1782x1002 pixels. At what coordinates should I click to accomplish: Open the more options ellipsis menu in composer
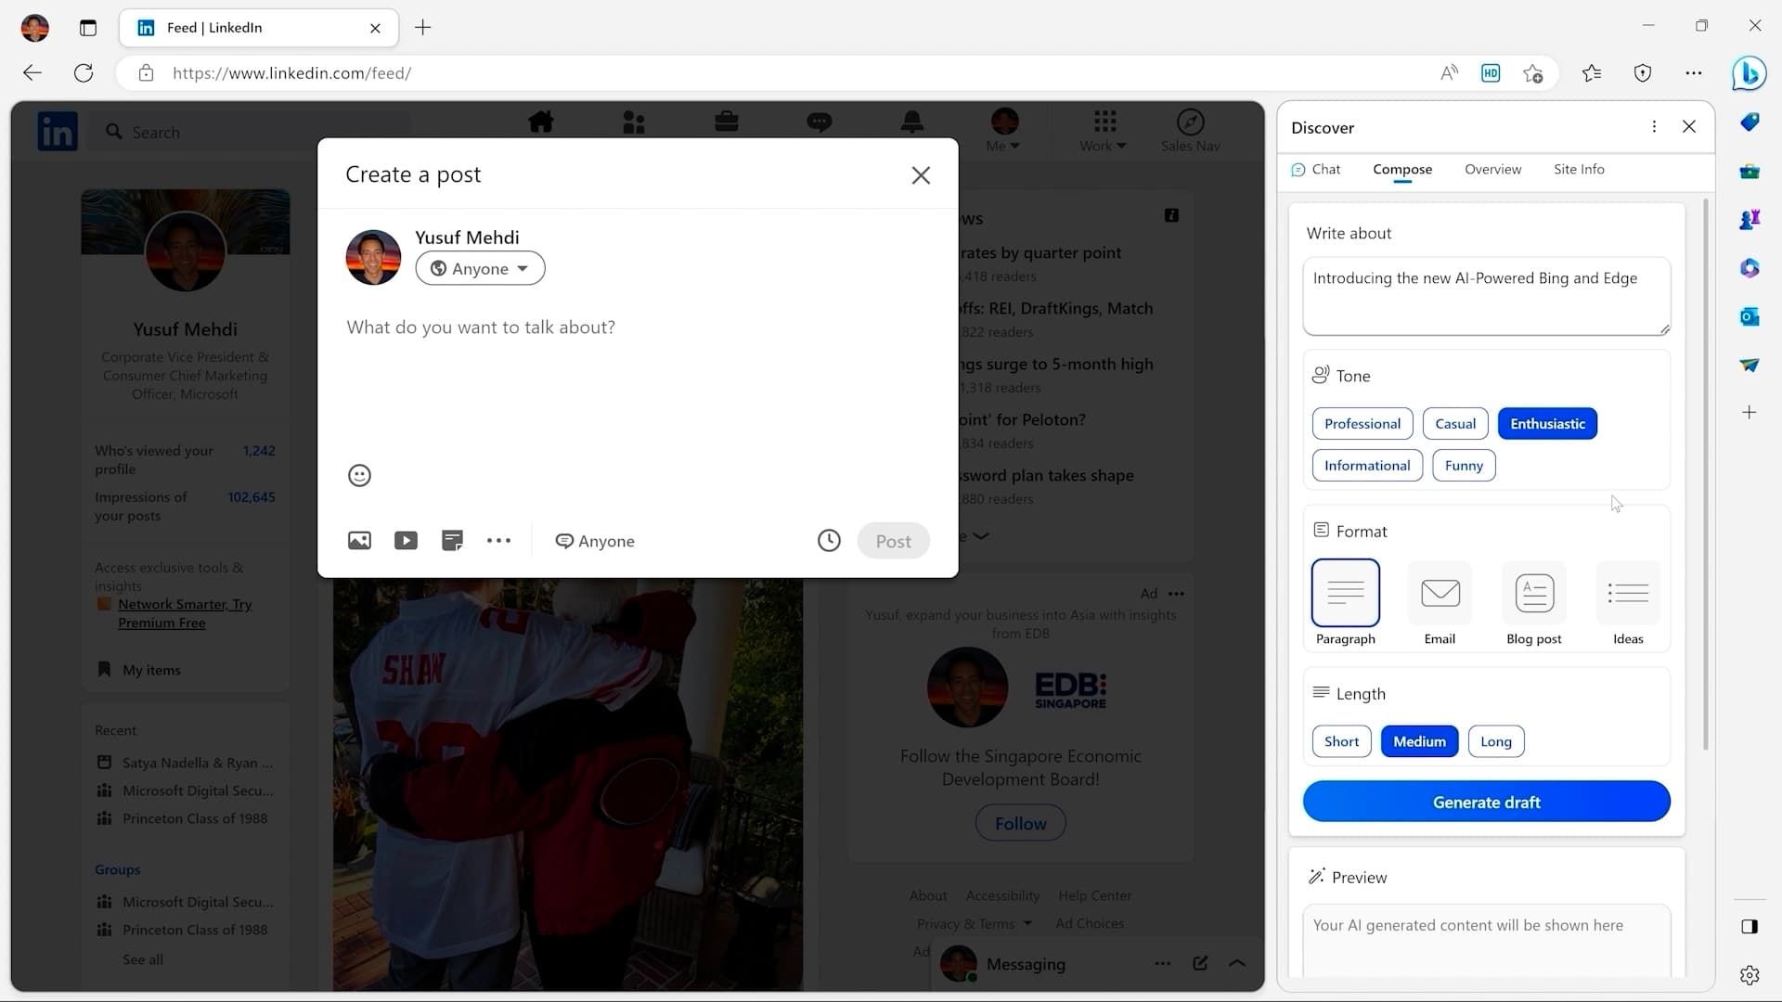tap(499, 540)
